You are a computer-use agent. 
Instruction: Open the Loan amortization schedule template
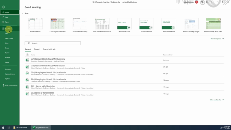coord(102,25)
